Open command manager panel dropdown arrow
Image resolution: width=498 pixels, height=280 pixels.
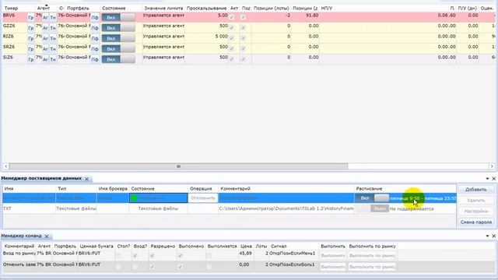pos(488,236)
